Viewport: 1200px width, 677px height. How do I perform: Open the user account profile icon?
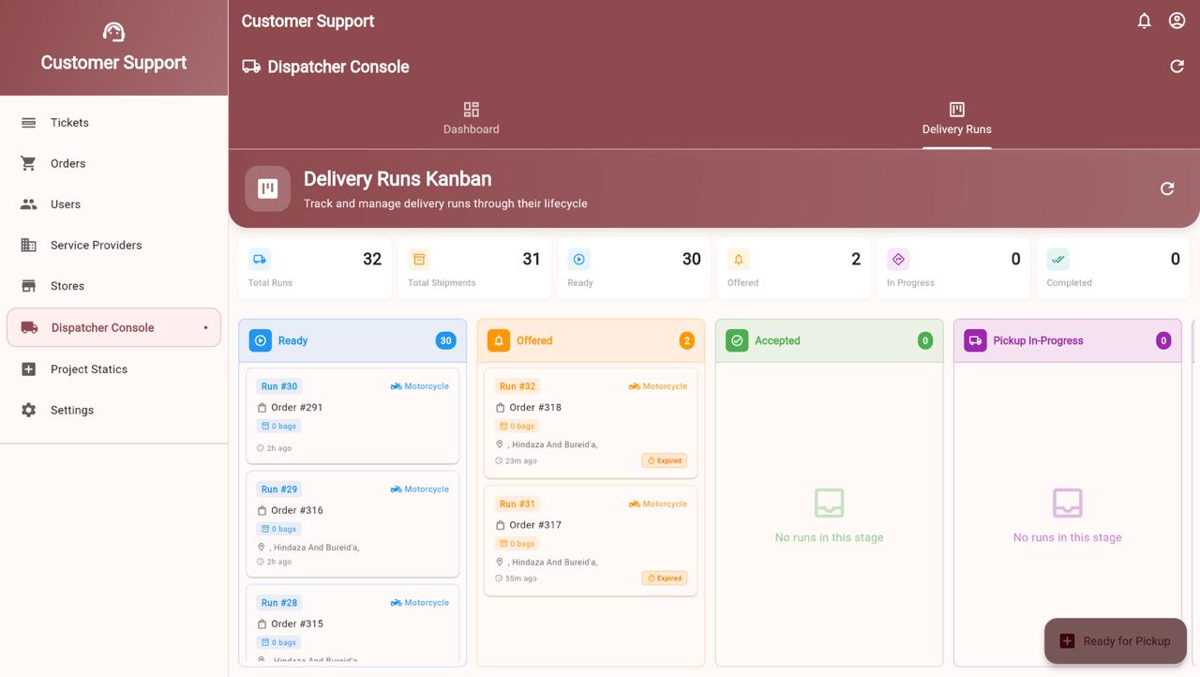[x=1177, y=21]
